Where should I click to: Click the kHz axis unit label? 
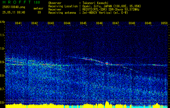pyautogui.click(x=2, y=22)
